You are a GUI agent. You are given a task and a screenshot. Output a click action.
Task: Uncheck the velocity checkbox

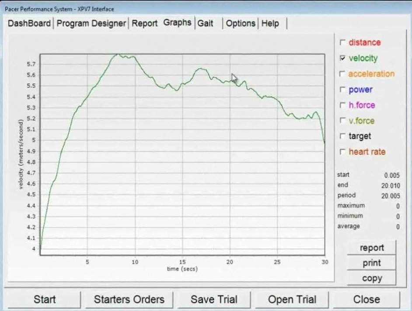[x=342, y=58]
